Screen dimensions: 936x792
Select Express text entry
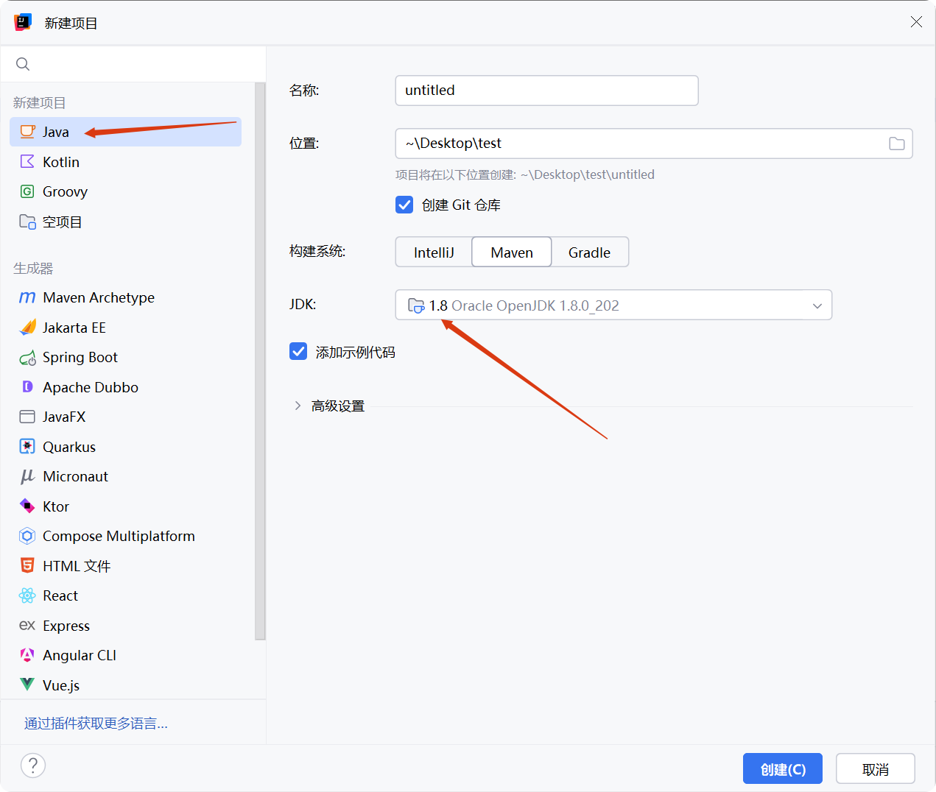pos(66,626)
